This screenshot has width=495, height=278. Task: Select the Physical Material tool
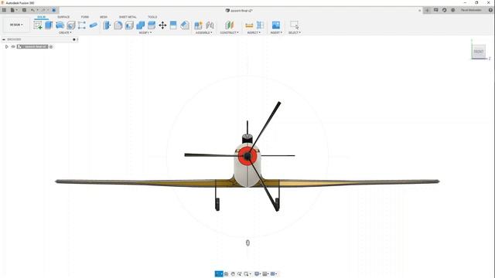pos(185,25)
